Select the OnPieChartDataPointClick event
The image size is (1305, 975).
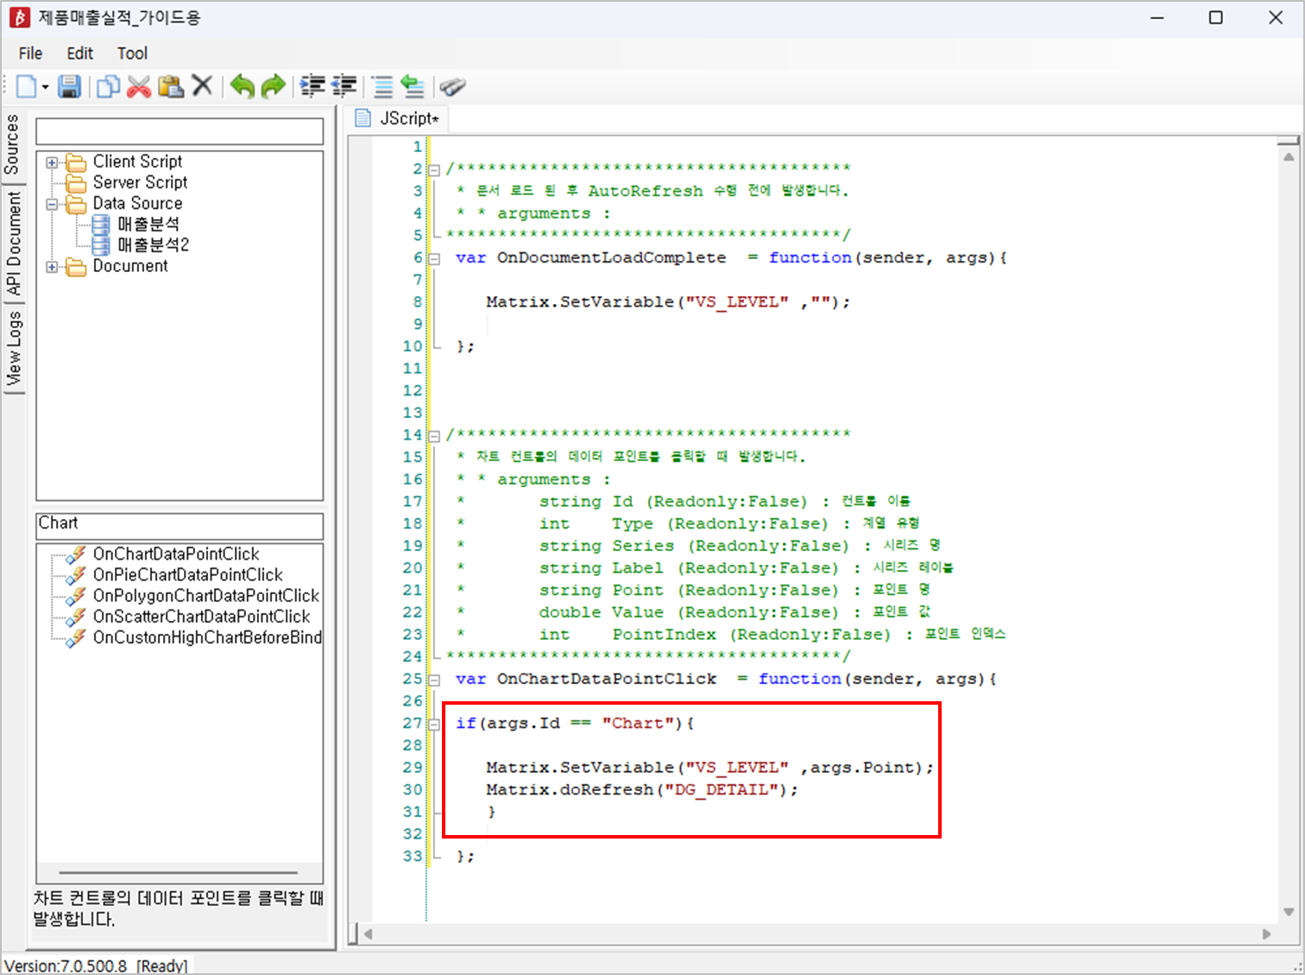coord(188,574)
